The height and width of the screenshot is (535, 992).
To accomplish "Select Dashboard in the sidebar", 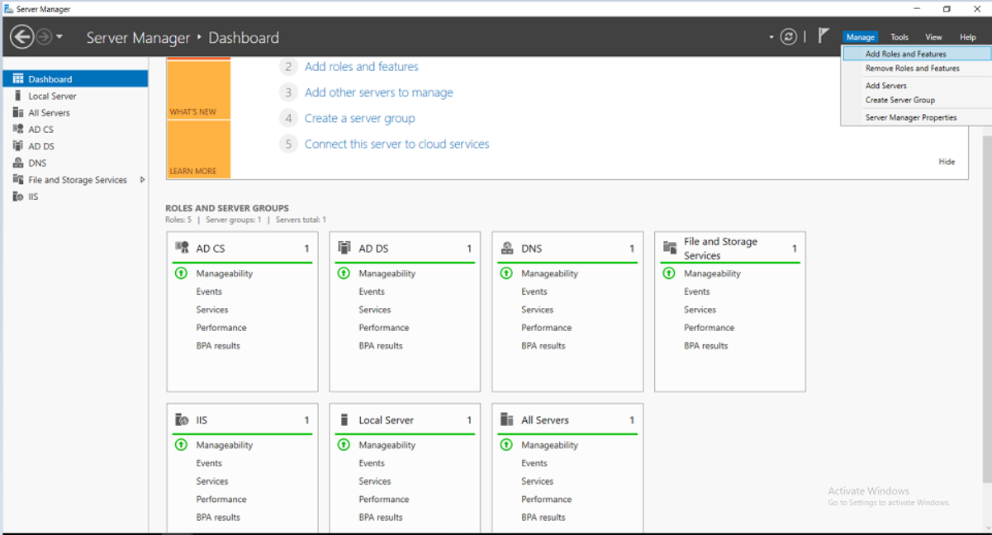I will pos(75,79).
